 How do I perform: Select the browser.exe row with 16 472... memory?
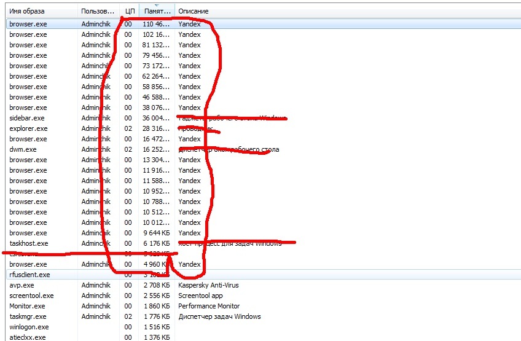tap(264, 139)
